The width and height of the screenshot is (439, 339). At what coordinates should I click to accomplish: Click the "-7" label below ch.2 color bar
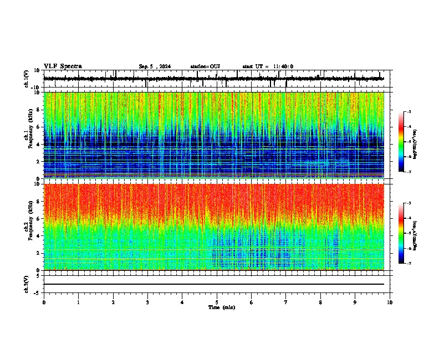pos(409,263)
